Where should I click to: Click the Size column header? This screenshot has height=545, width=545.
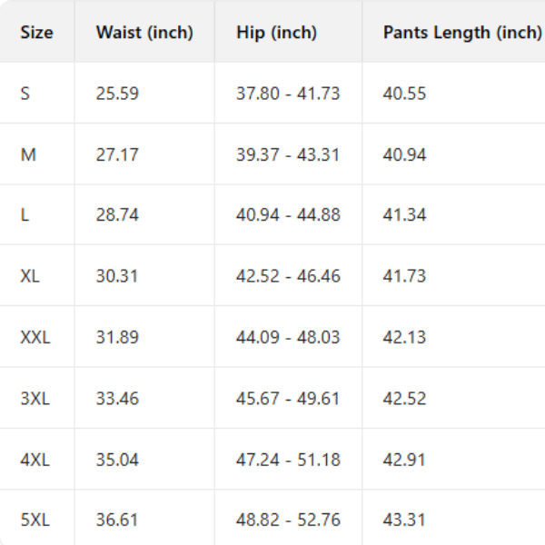click(36, 33)
